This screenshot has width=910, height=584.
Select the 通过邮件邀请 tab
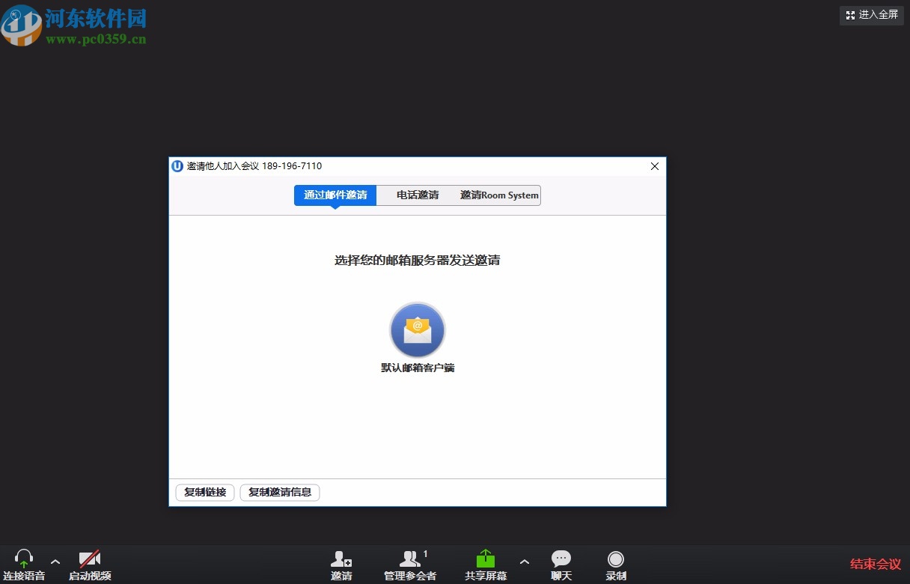point(335,195)
